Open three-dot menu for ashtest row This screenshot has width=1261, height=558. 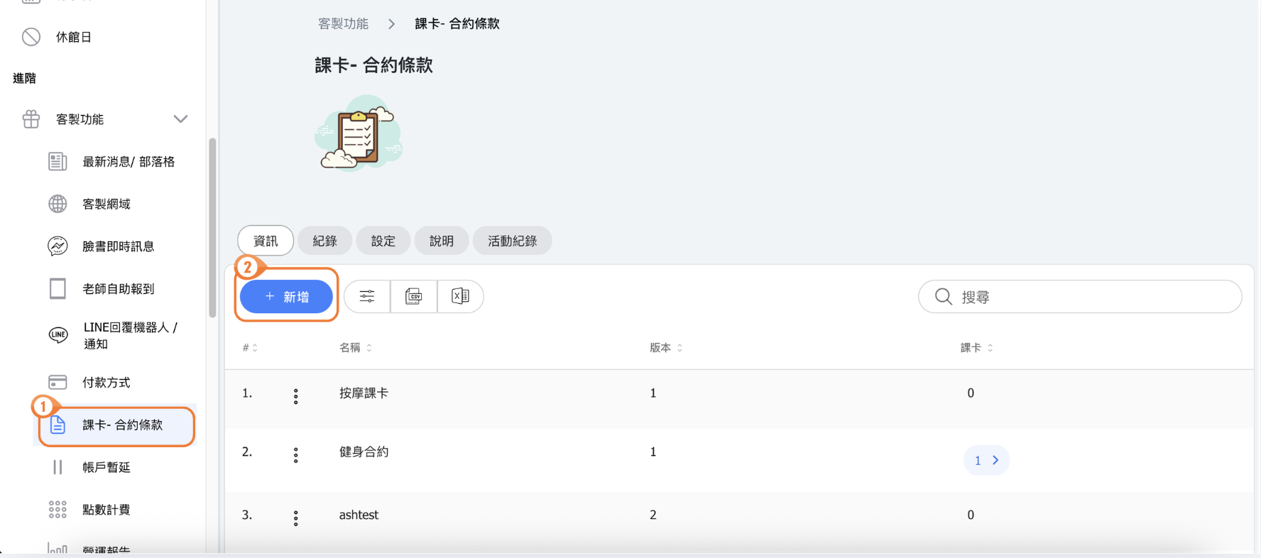[296, 518]
